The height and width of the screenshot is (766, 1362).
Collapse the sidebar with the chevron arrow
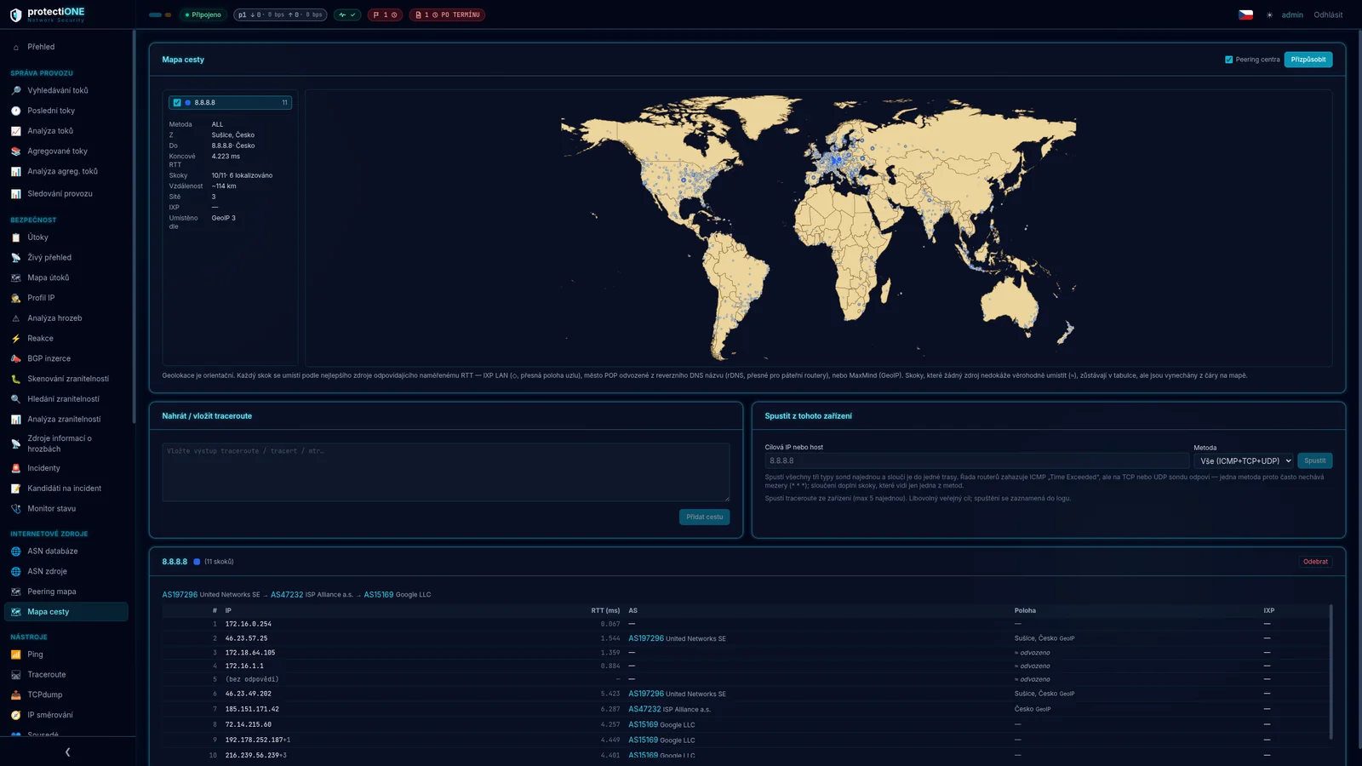[x=67, y=752]
